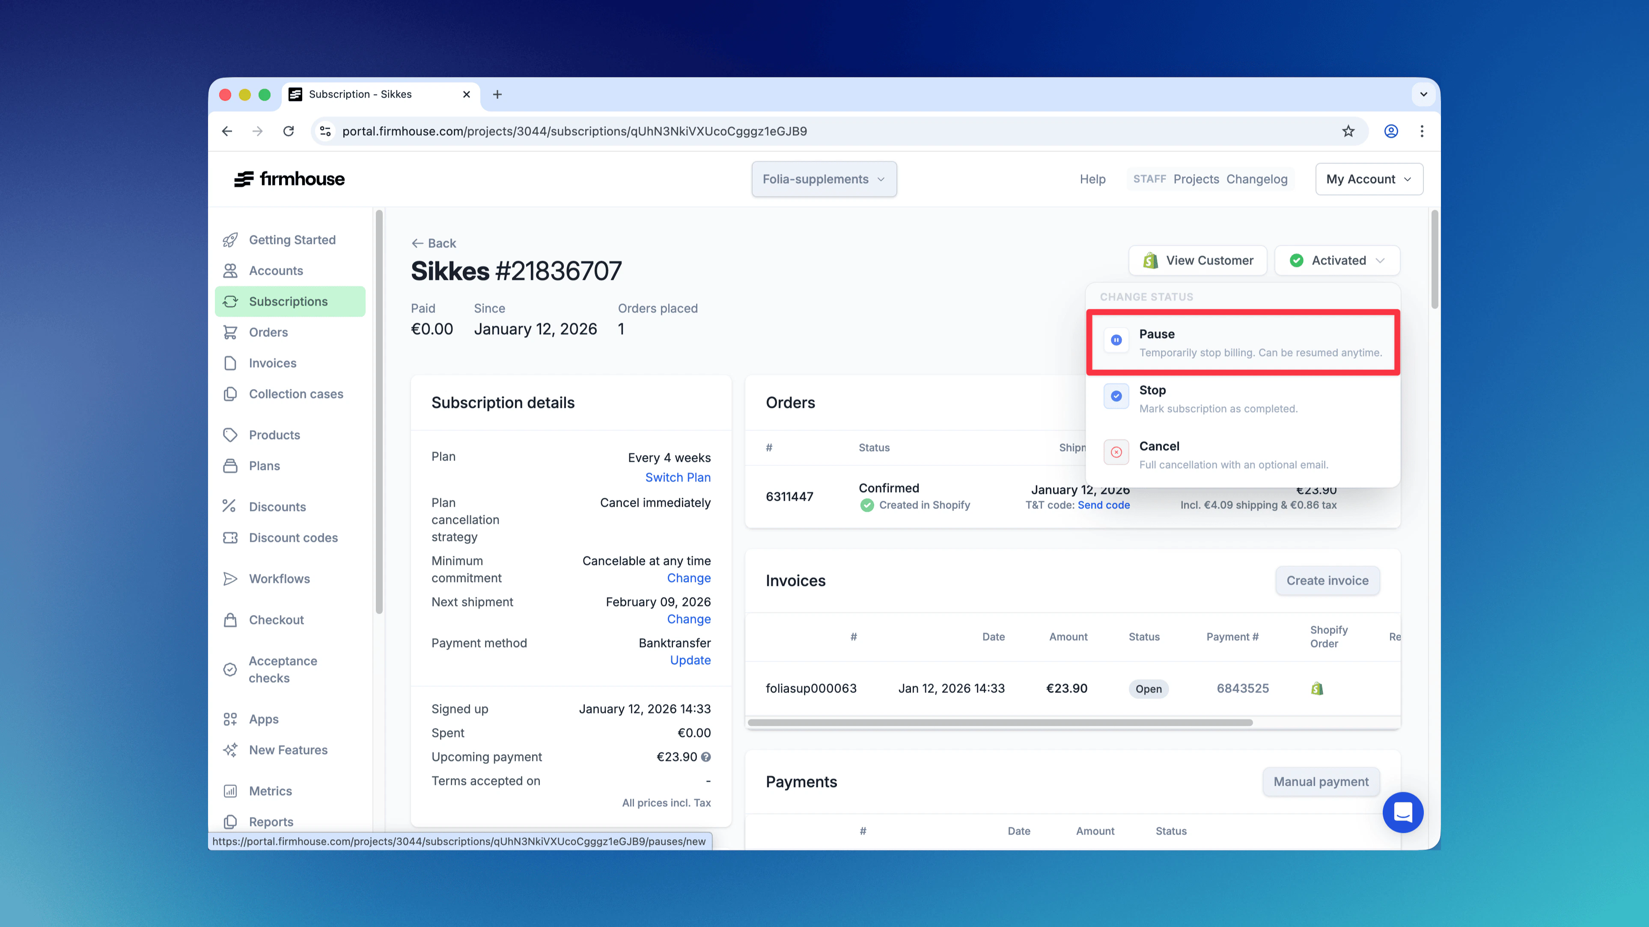The width and height of the screenshot is (1649, 927).
Task: Bookmark page with the star icon
Action: (x=1348, y=131)
